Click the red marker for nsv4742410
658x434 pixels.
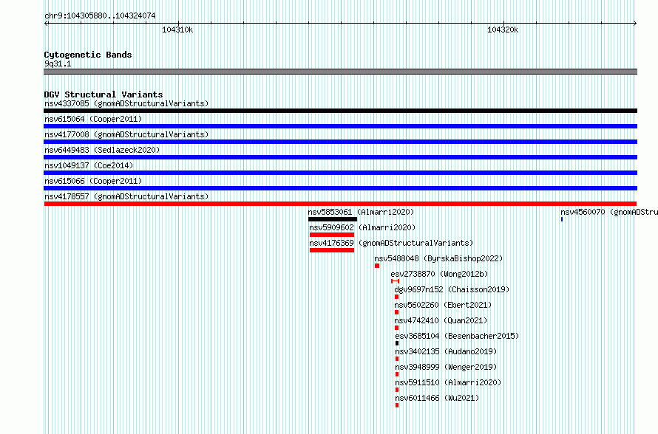[396, 328]
